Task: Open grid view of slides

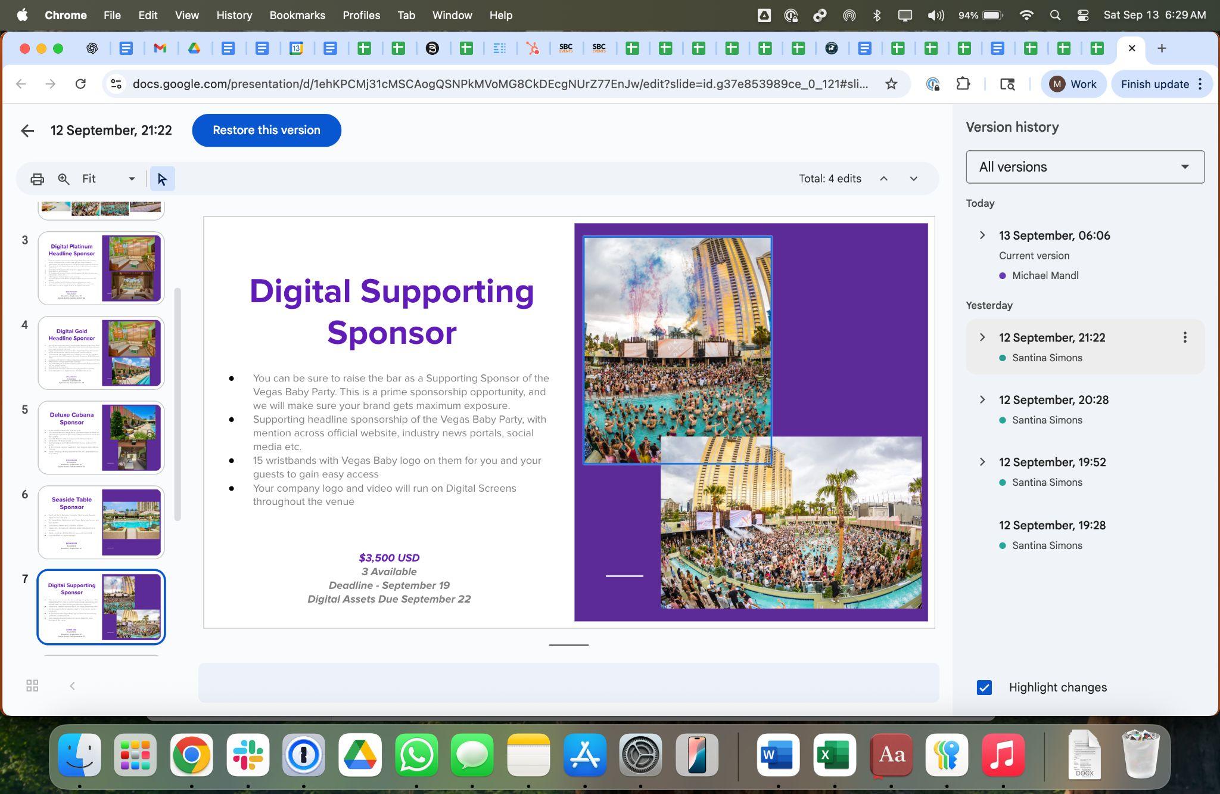Action: coord(33,686)
